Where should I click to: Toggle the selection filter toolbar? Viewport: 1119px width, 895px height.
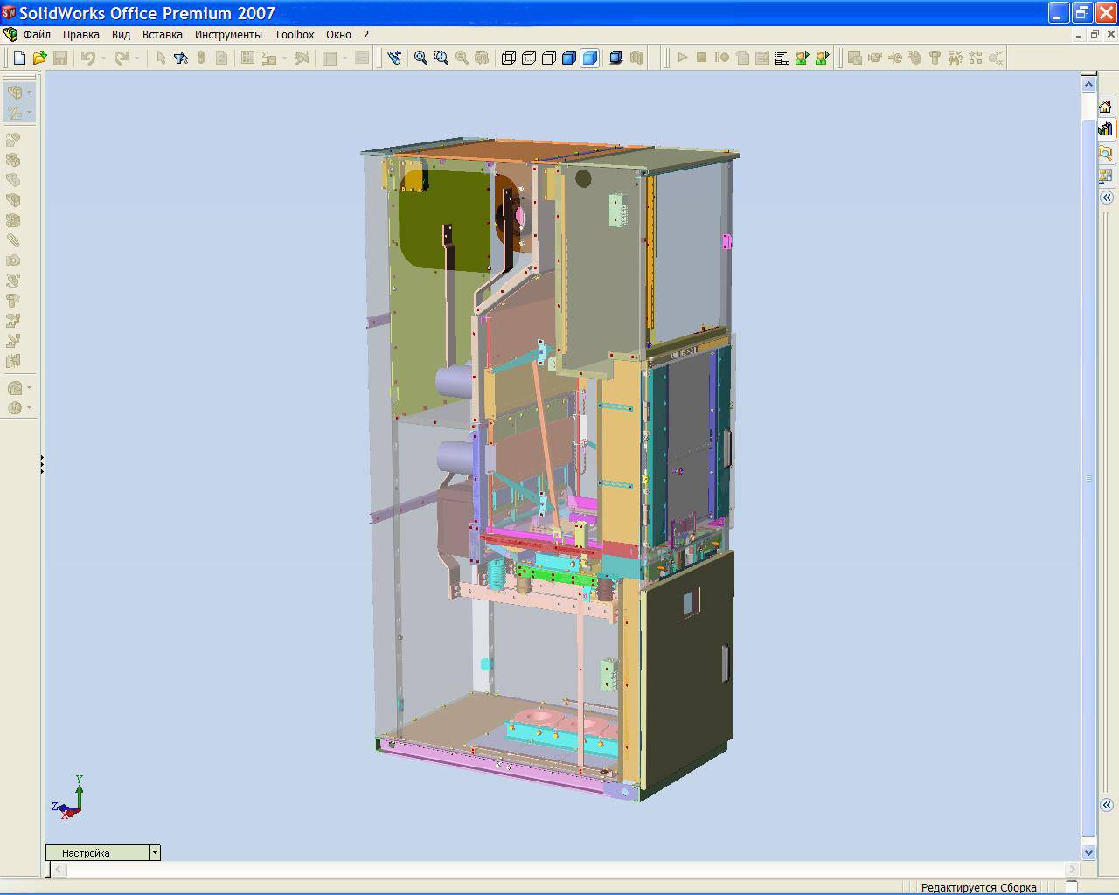181,58
